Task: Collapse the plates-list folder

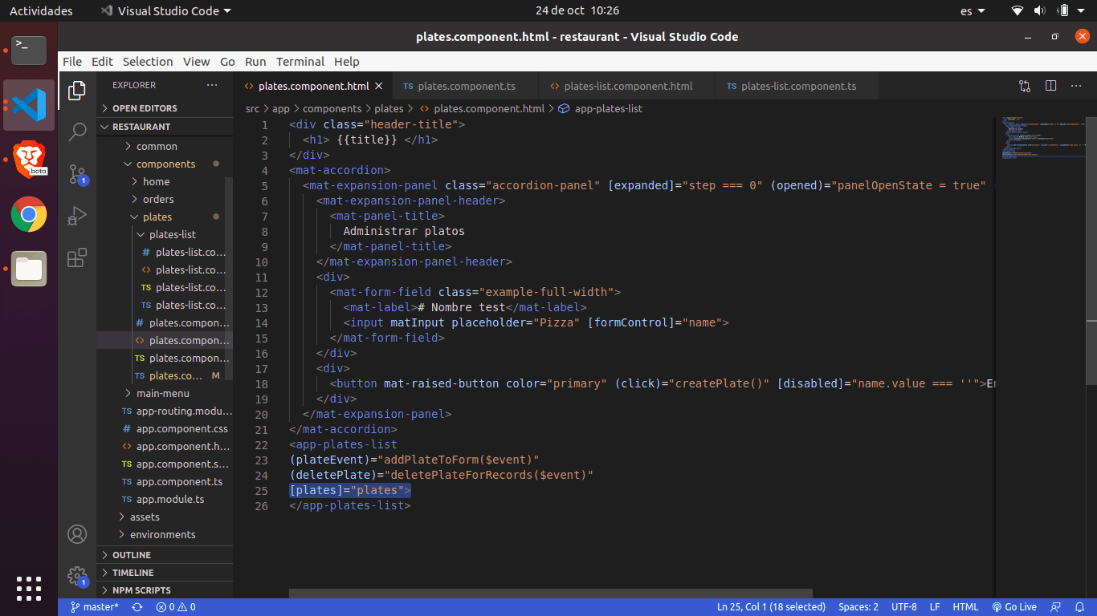Action: pos(172,235)
